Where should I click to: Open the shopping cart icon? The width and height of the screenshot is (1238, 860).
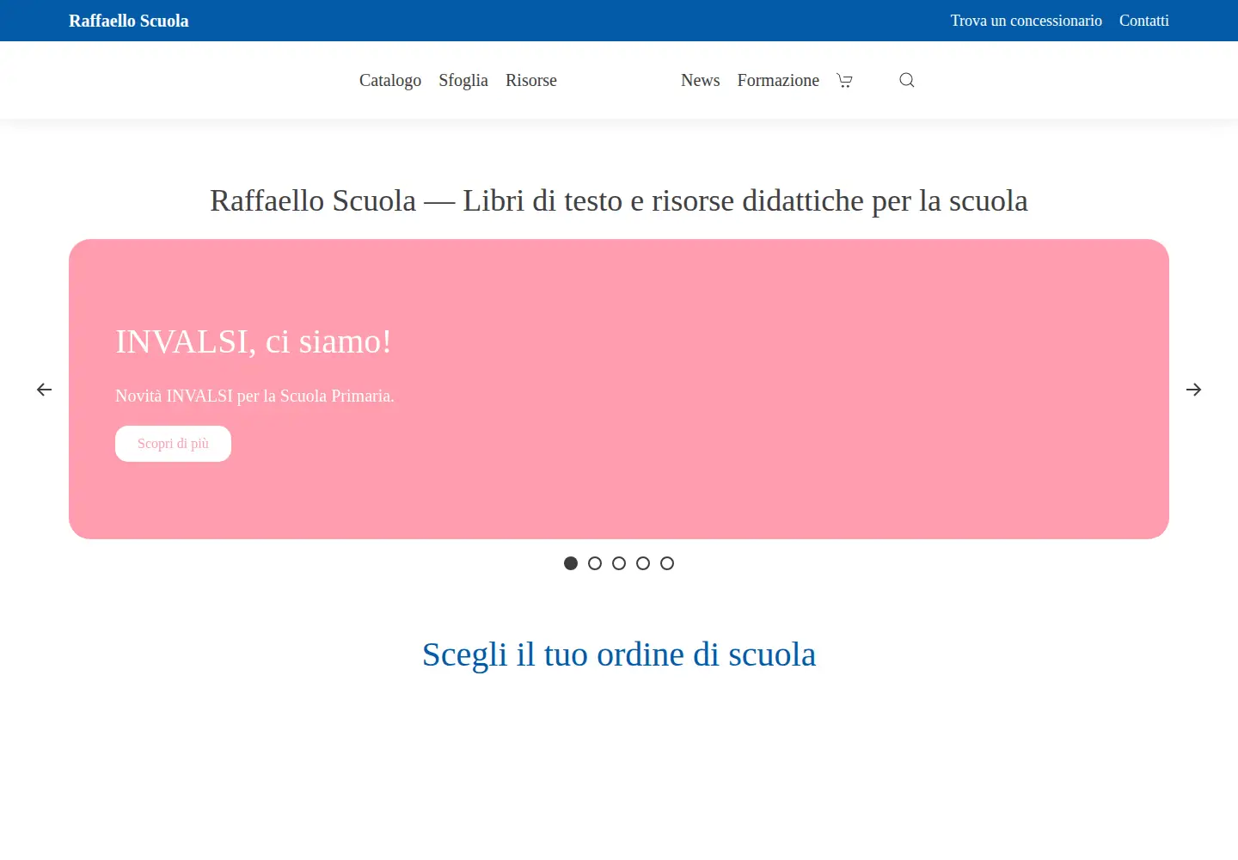pyautogui.click(x=844, y=80)
